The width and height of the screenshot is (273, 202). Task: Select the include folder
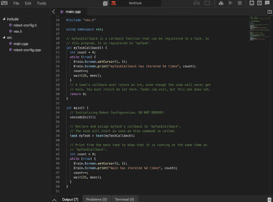click(13, 19)
